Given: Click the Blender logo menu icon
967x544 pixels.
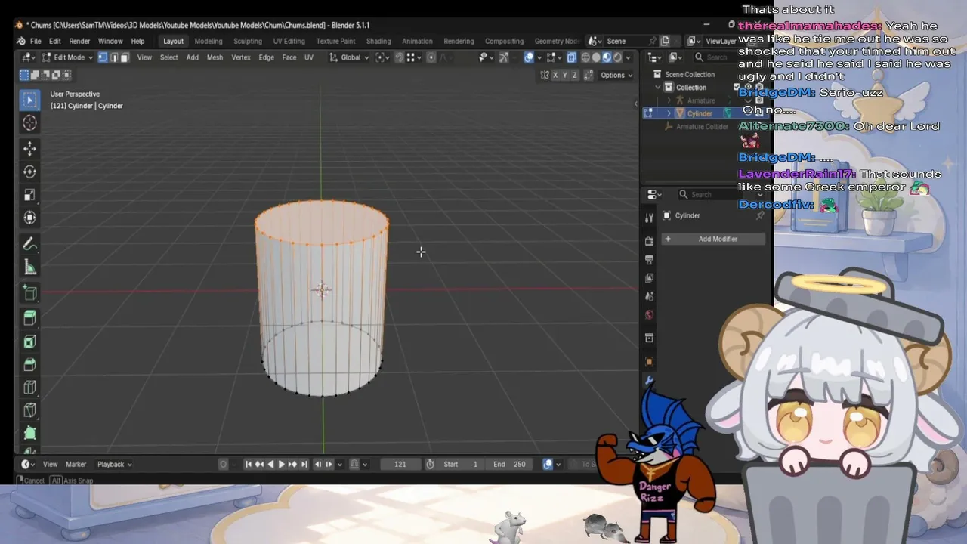Looking at the screenshot, I should coord(21,41).
